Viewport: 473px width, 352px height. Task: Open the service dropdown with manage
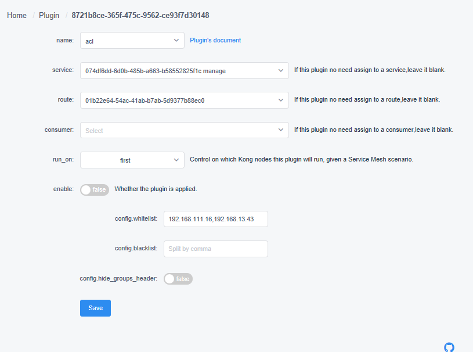pyautogui.click(x=185, y=71)
